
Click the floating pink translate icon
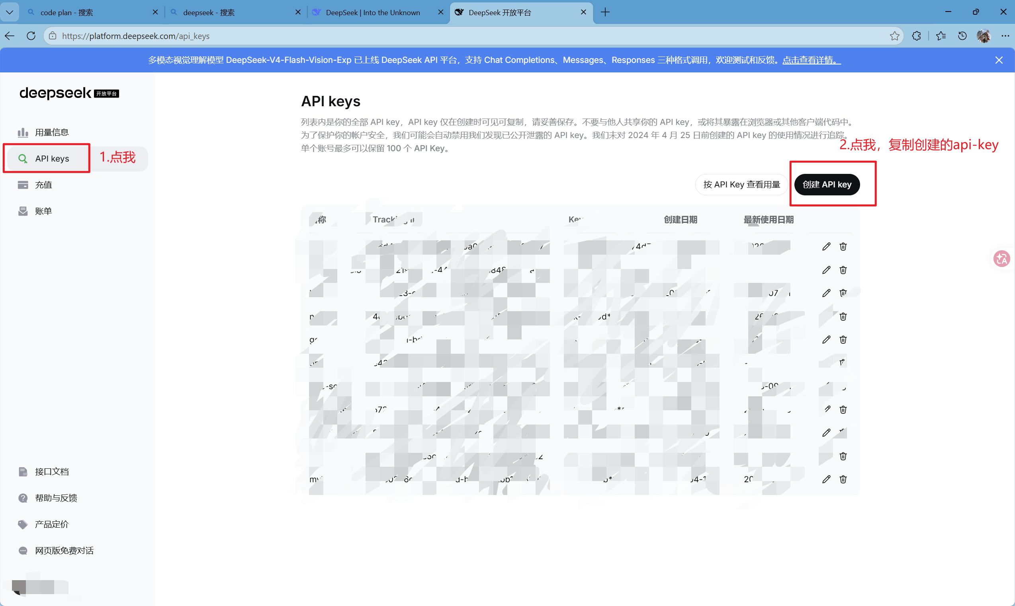[1001, 259]
